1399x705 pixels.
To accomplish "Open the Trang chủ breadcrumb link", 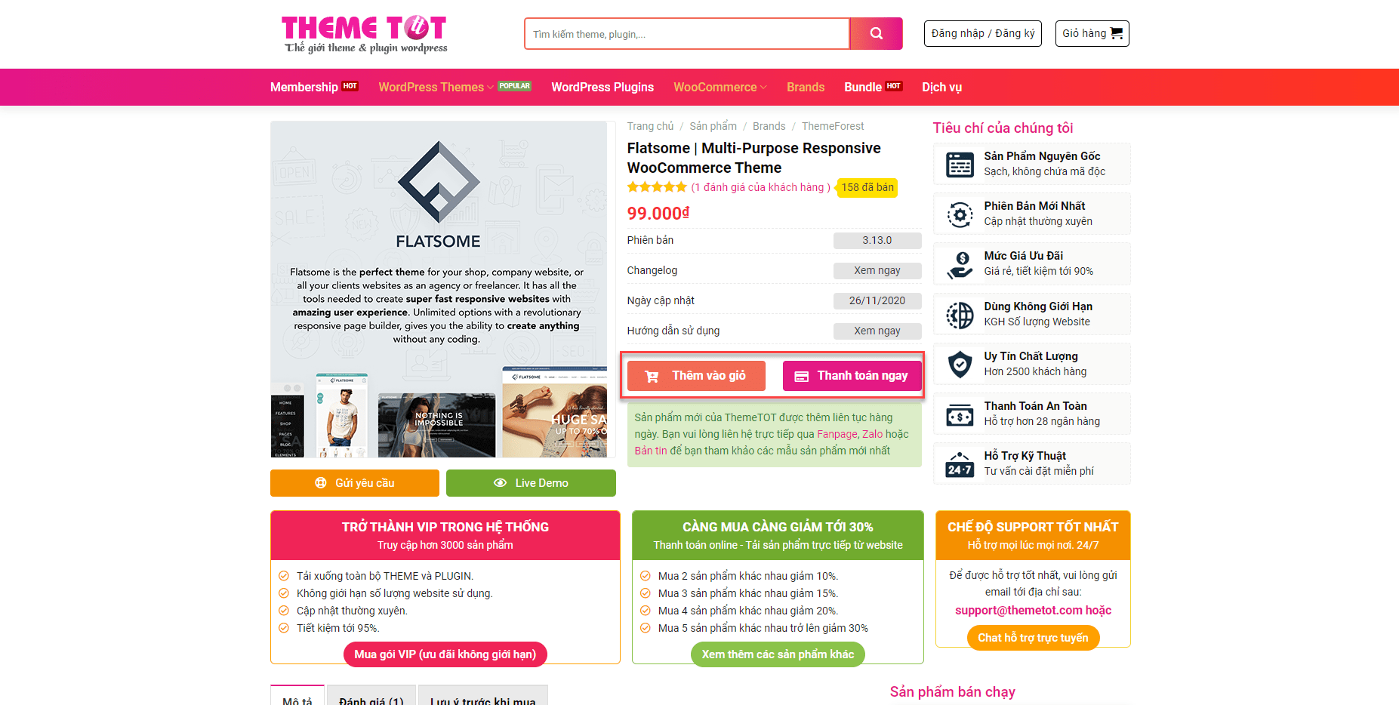I will [650, 126].
